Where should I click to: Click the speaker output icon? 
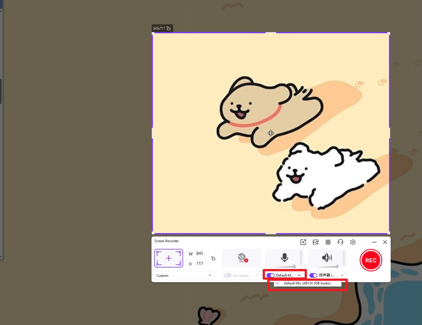pos(327,257)
